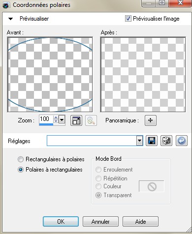This screenshot has width=192, height=234.
Task: Select Rectangulaires à polaires option
Action: (21, 159)
